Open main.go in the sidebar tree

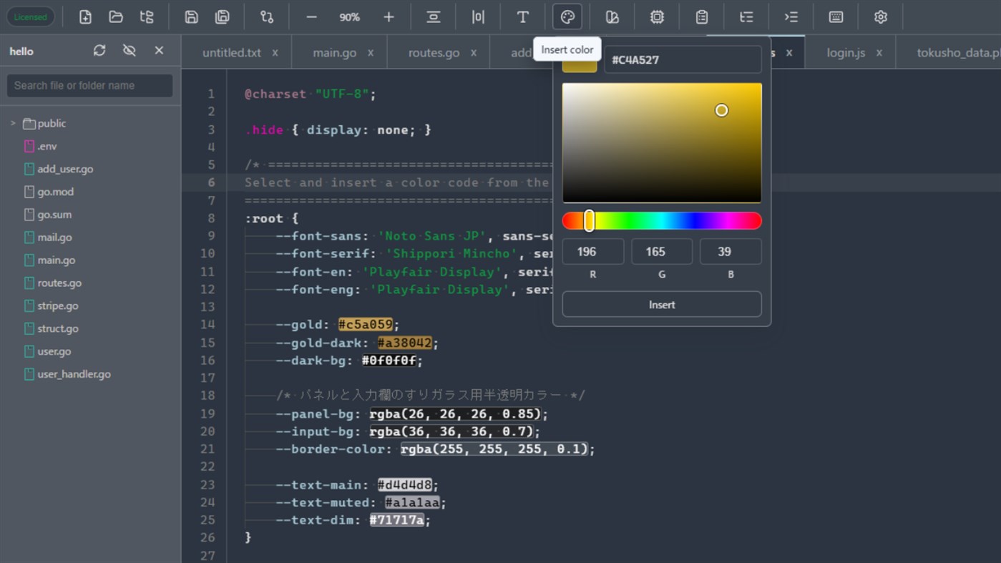[x=57, y=260]
